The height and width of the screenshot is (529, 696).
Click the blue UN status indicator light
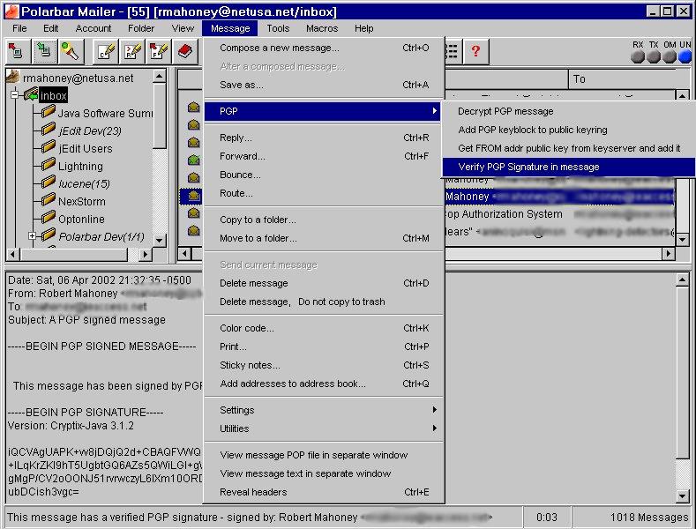(x=685, y=57)
